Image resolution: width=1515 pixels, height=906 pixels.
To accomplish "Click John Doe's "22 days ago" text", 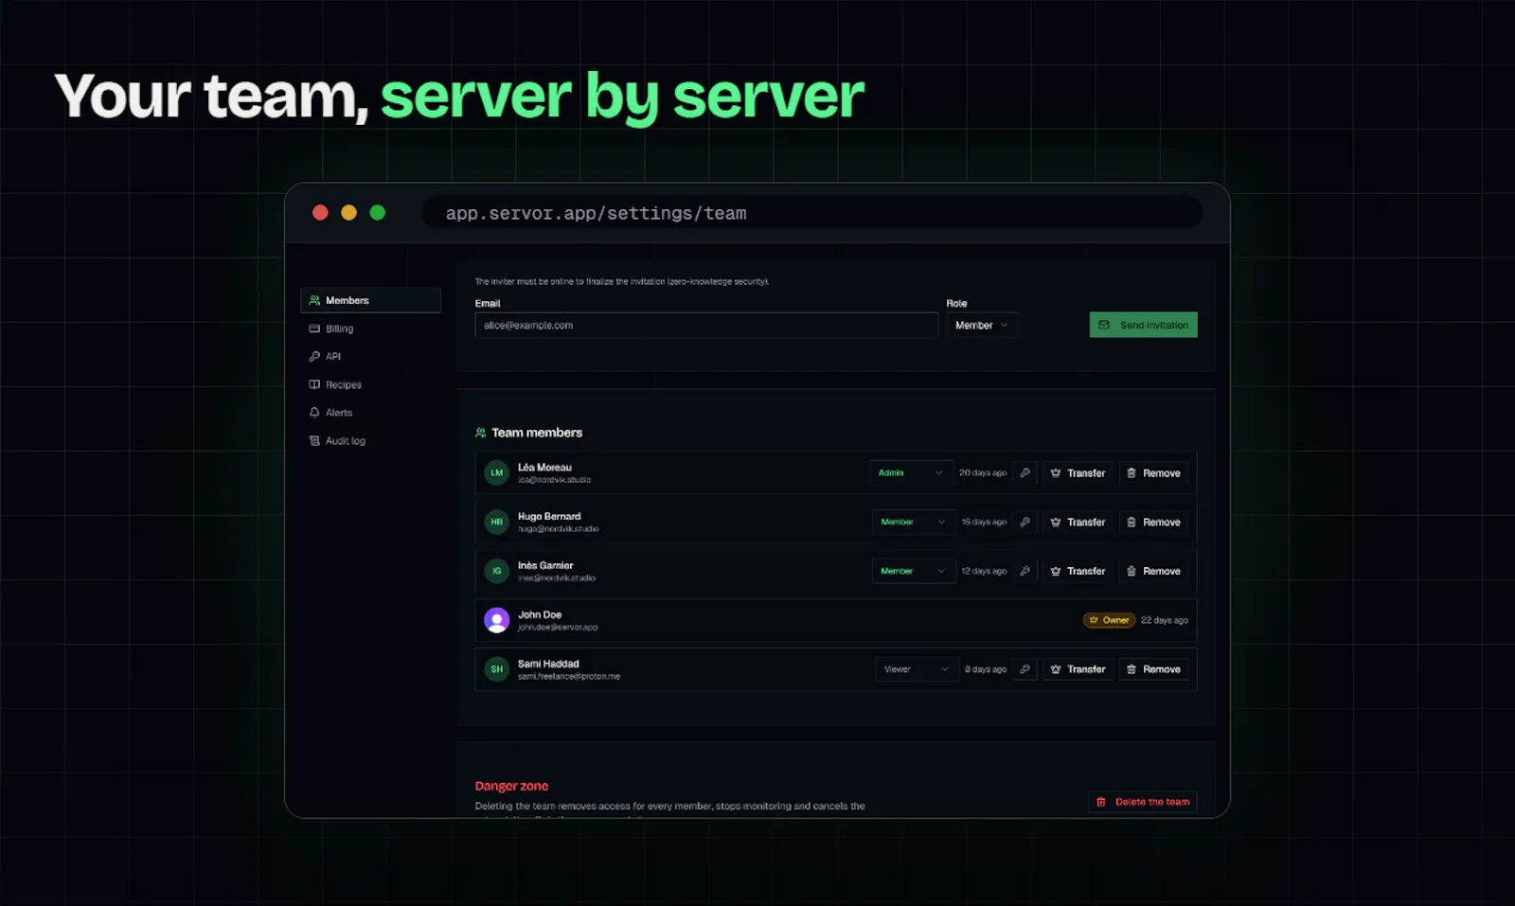I will [1165, 620].
